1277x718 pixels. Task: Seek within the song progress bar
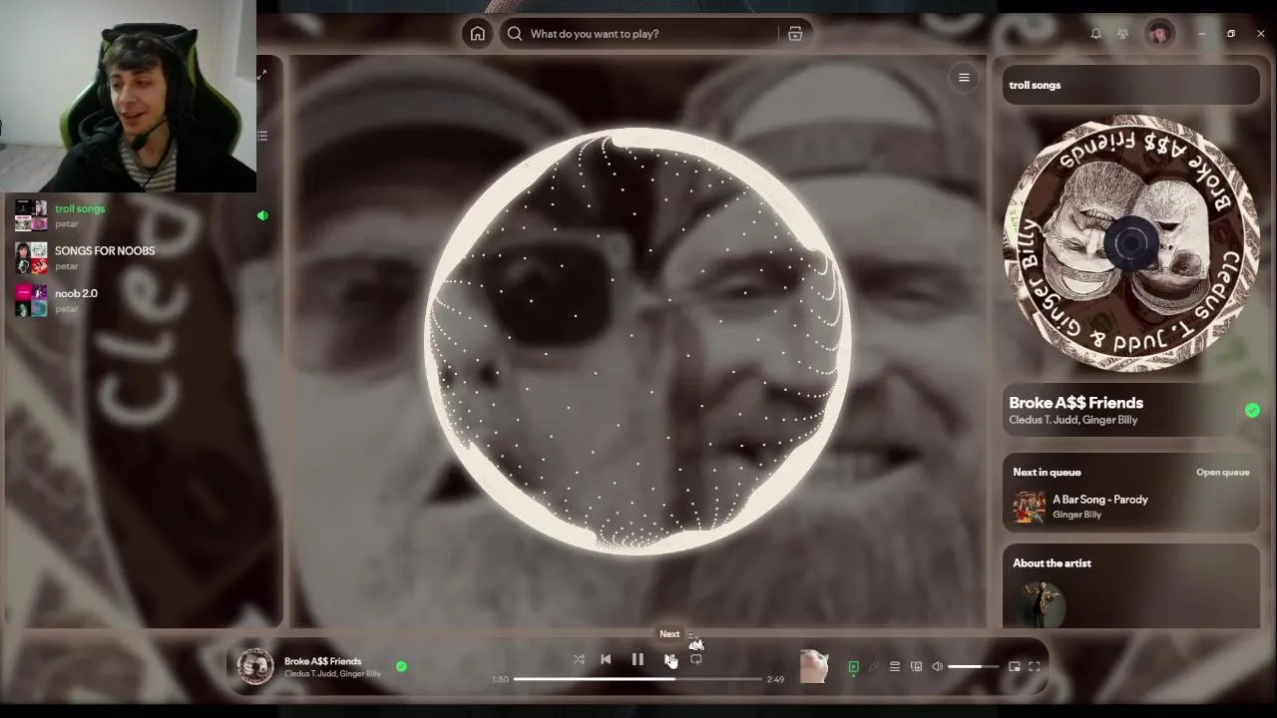coord(638,679)
